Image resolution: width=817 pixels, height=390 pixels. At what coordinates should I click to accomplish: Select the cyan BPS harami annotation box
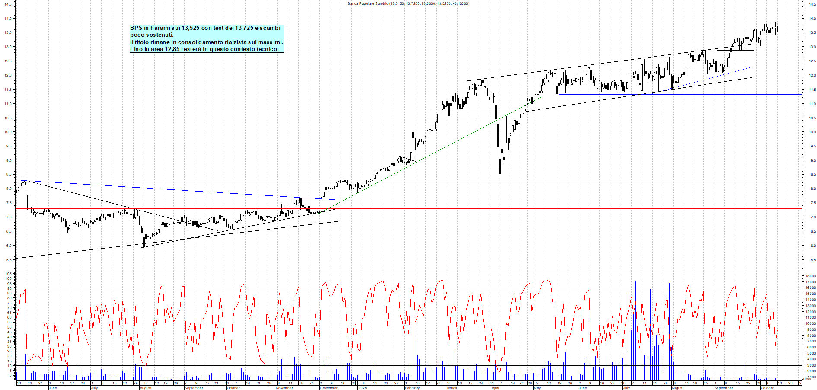click(x=207, y=38)
